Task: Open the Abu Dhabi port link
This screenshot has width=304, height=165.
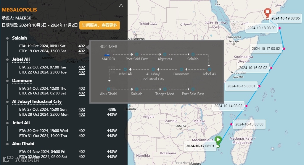Action: (23, 144)
